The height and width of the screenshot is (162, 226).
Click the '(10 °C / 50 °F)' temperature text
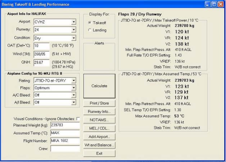63,45
